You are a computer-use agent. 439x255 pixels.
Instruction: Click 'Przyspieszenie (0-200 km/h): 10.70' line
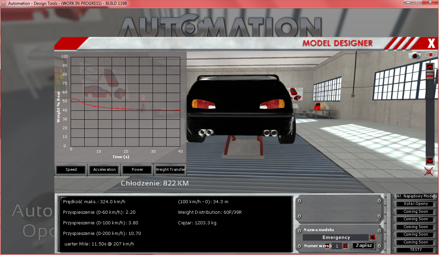102,234
